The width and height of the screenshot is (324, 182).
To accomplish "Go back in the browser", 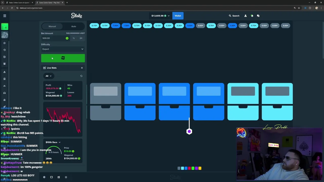I will [3, 8].
